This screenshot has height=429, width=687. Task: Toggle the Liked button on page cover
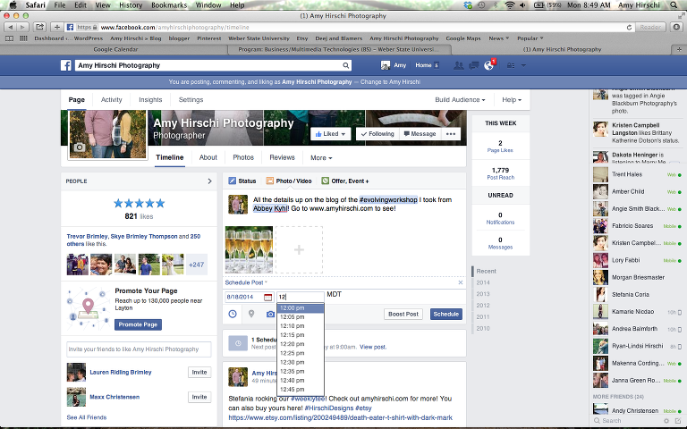click(331, 134)
